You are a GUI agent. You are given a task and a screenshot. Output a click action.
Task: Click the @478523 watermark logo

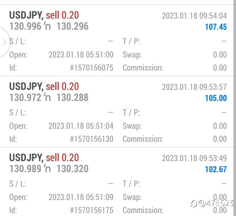212,204
